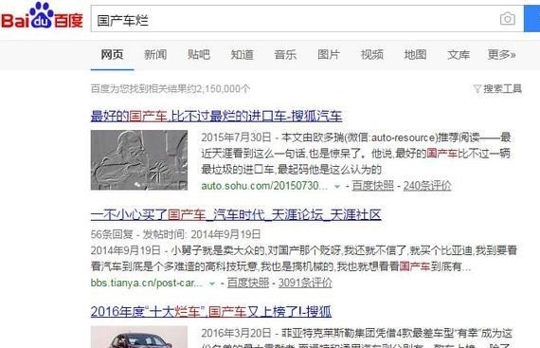Switch to the 新闻 tab
This screenshot has width=540, height=348.
[155, 54]
